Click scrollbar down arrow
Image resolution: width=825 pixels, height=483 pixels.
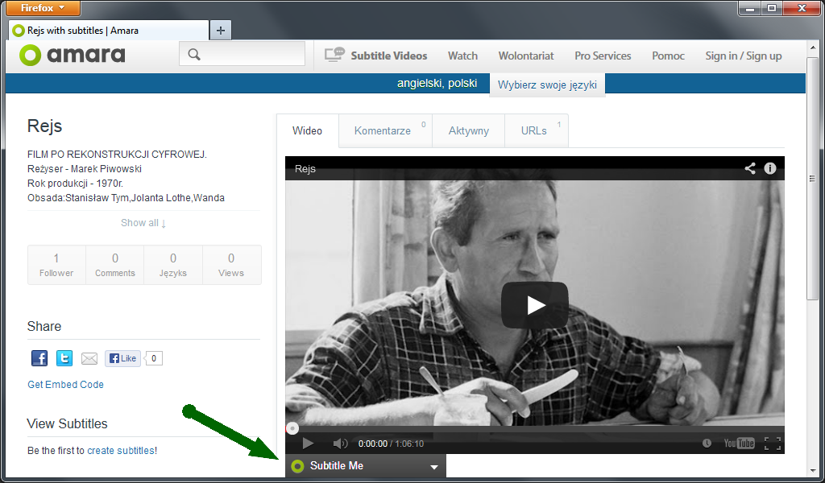tap(812, 471)
